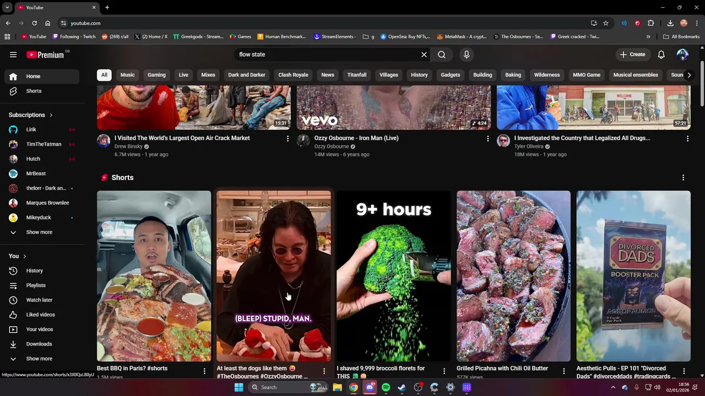
Task: Click in the flow state search field
Action: [x=328, y=54]
